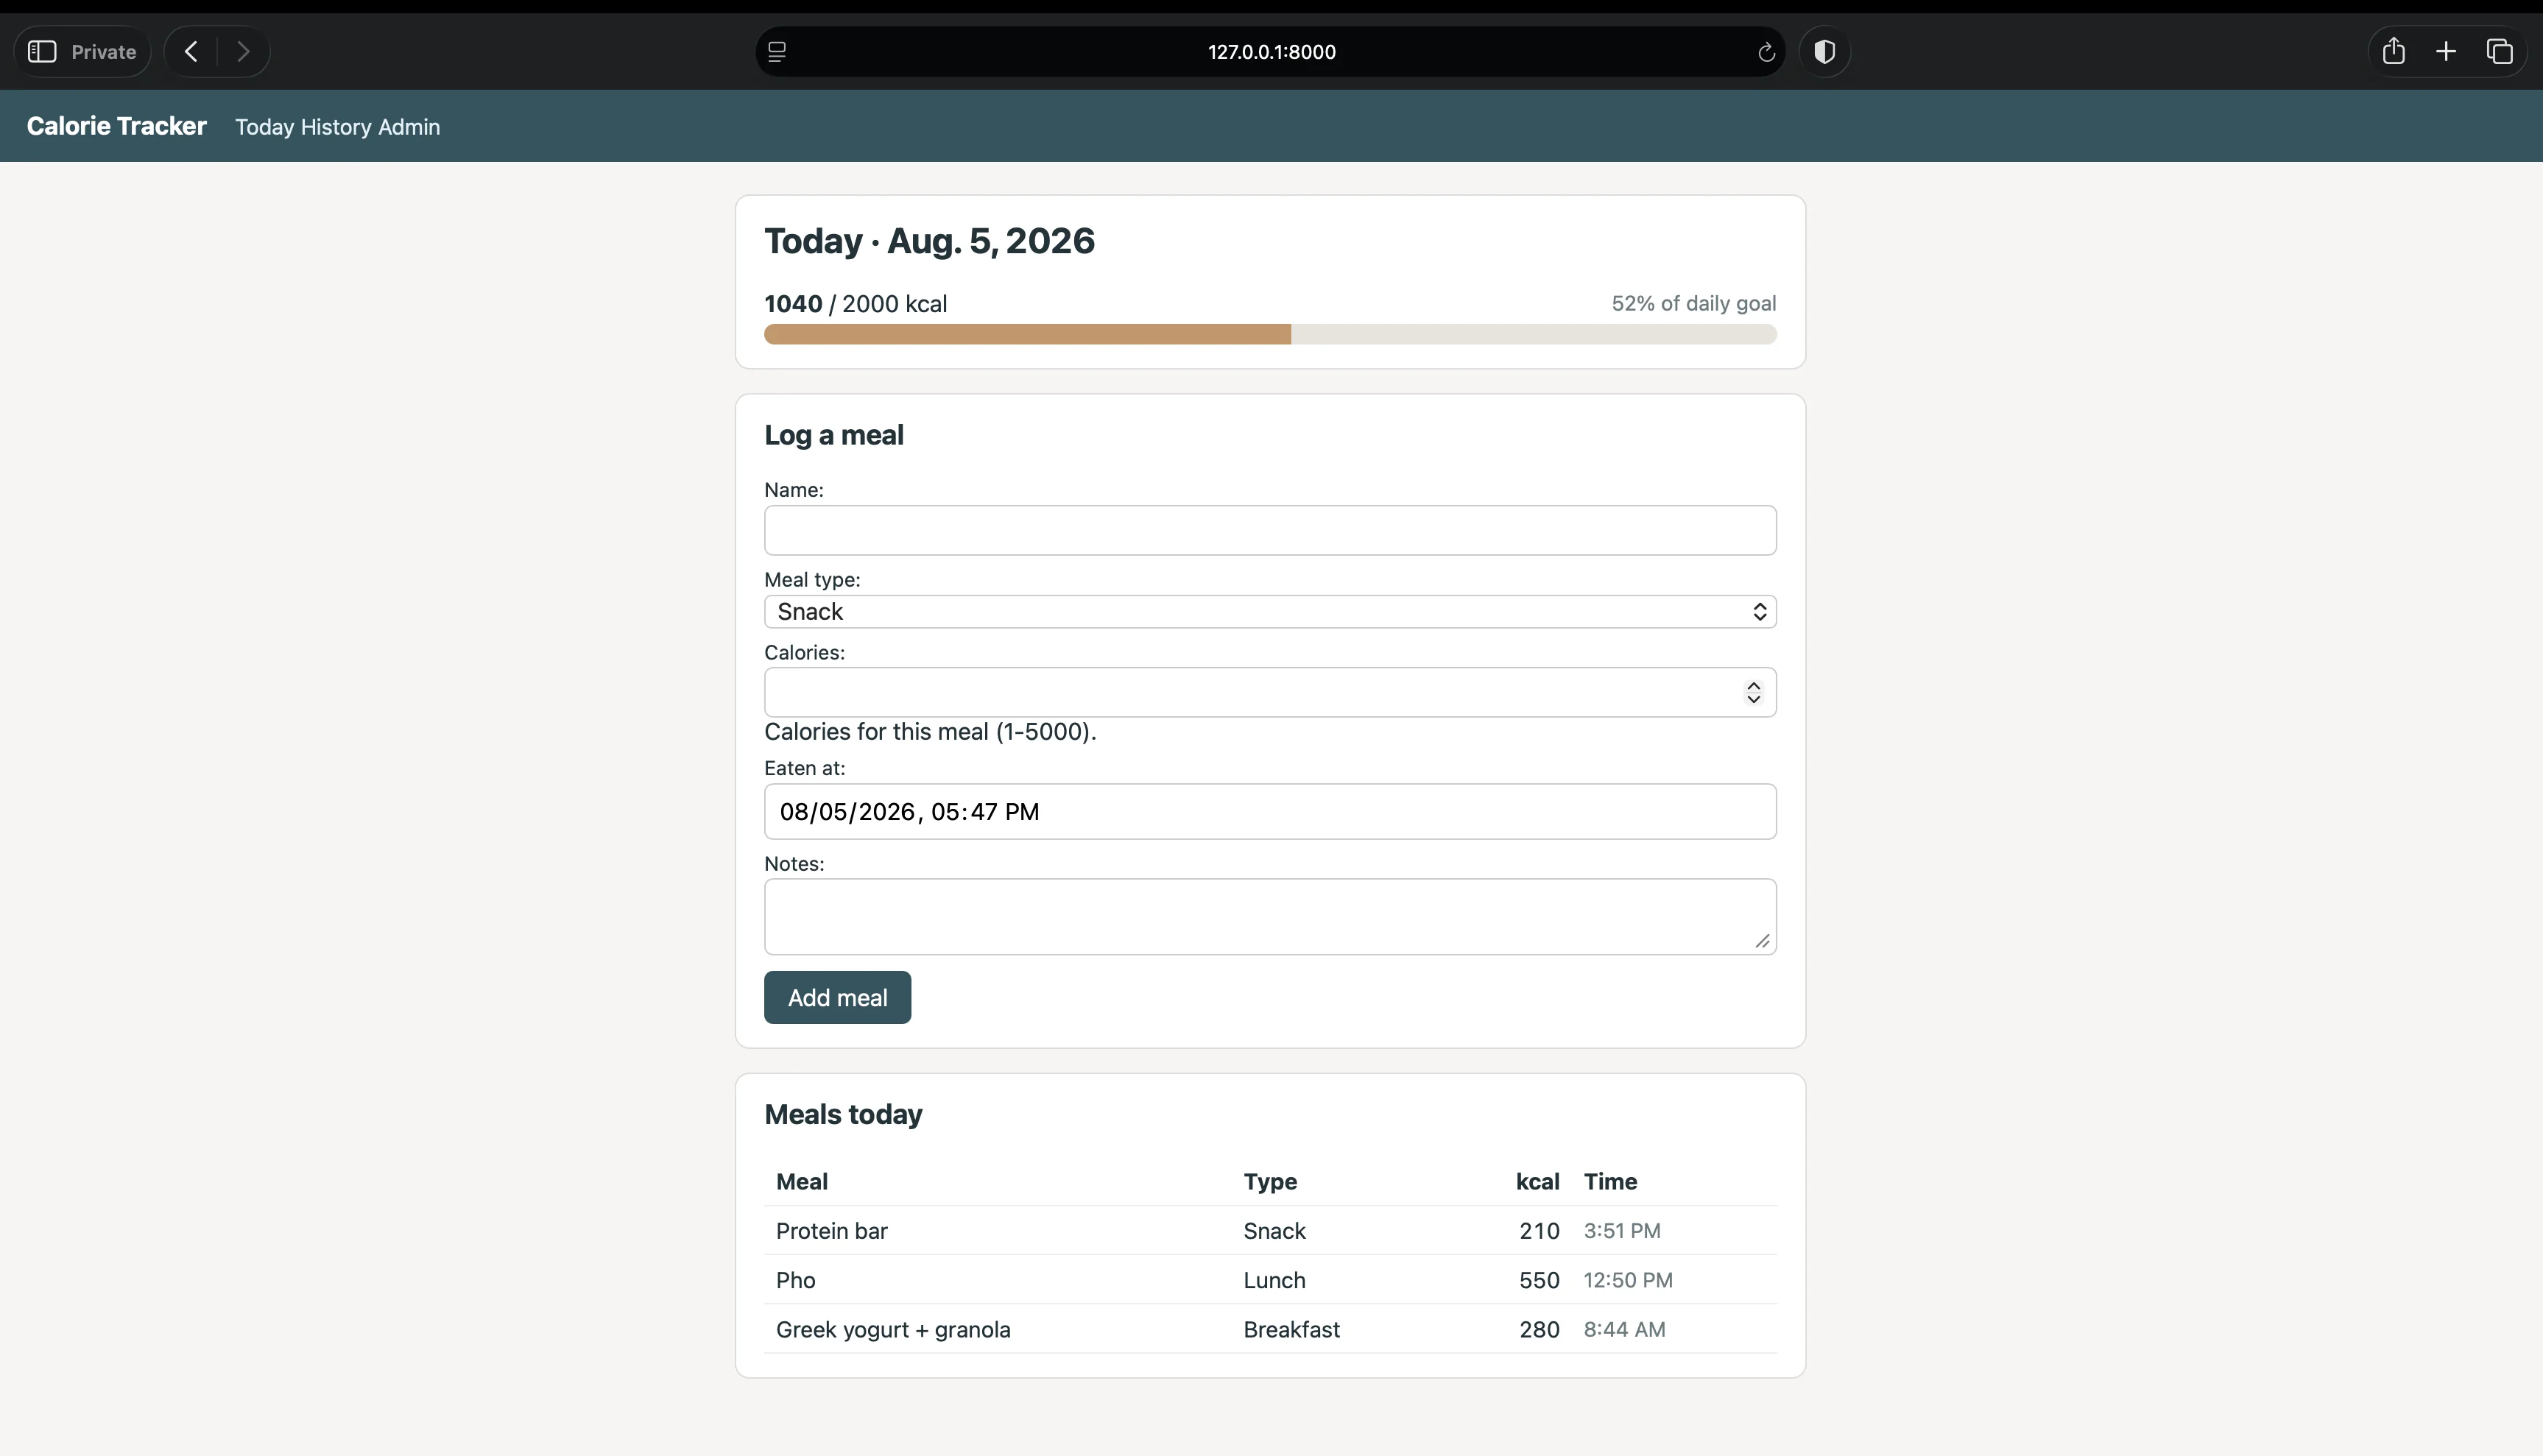Click the Calorie Tracker brand title
Image resolution: width=2543 pixels, height=1456 pixels.
pyautogui.click(x=116, y=126)
